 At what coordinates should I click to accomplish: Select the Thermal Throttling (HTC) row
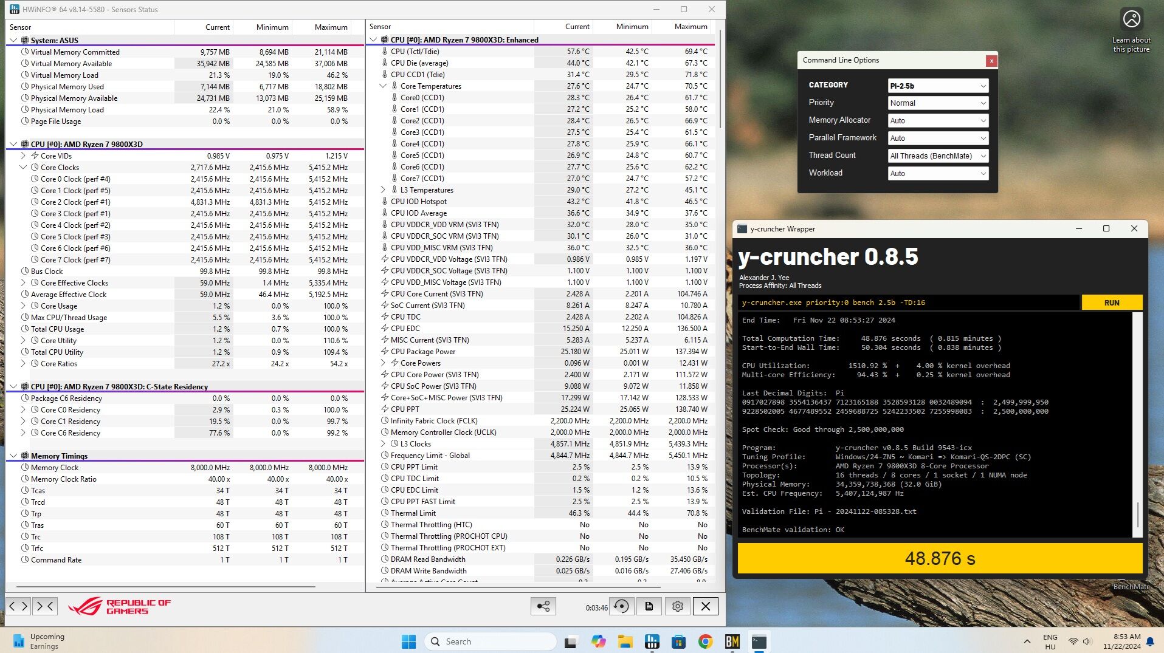[541, 525]
